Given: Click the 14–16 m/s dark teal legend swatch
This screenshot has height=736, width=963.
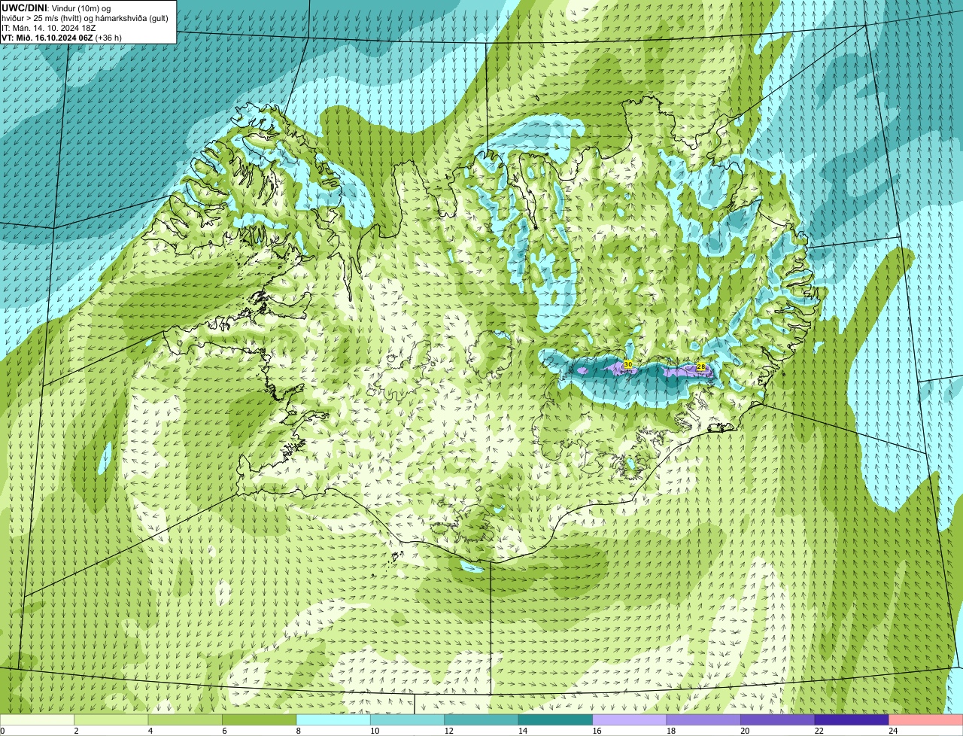Looking at the screenshot, I should (556, 719).
